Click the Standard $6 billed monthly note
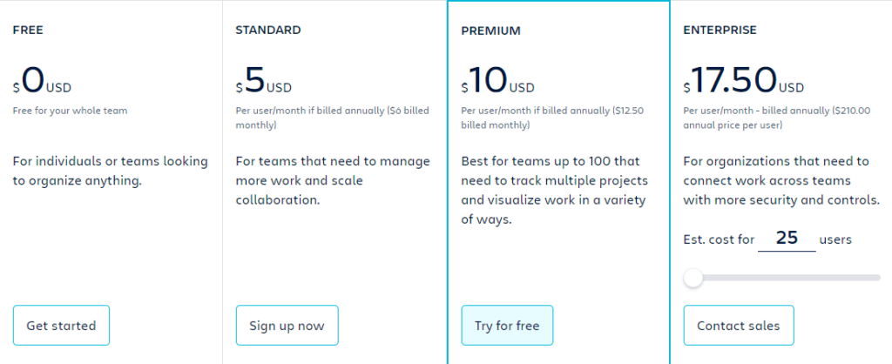Viewport: 892px width, 364px height. point(332,118)
